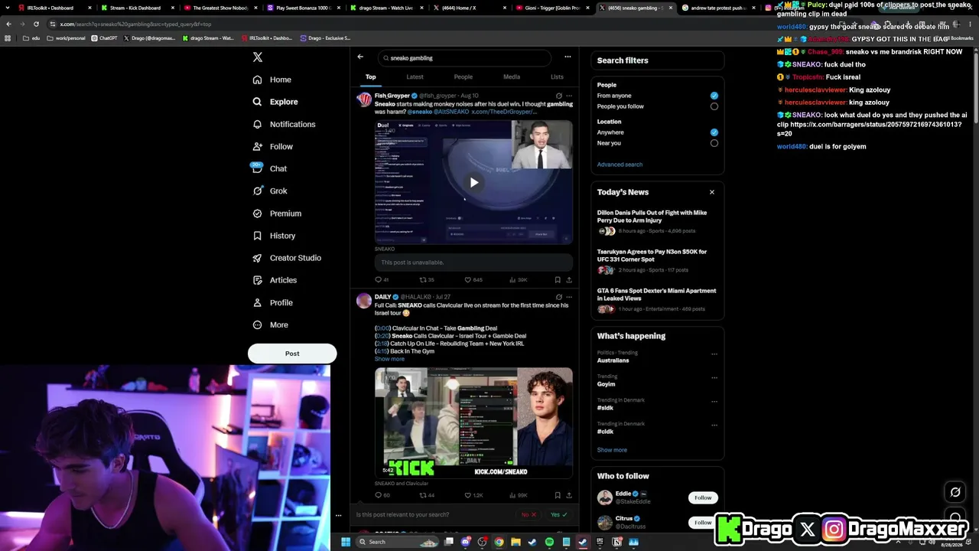Switch to the Top tab
This screenshot has height=551, width=979.
370,77
